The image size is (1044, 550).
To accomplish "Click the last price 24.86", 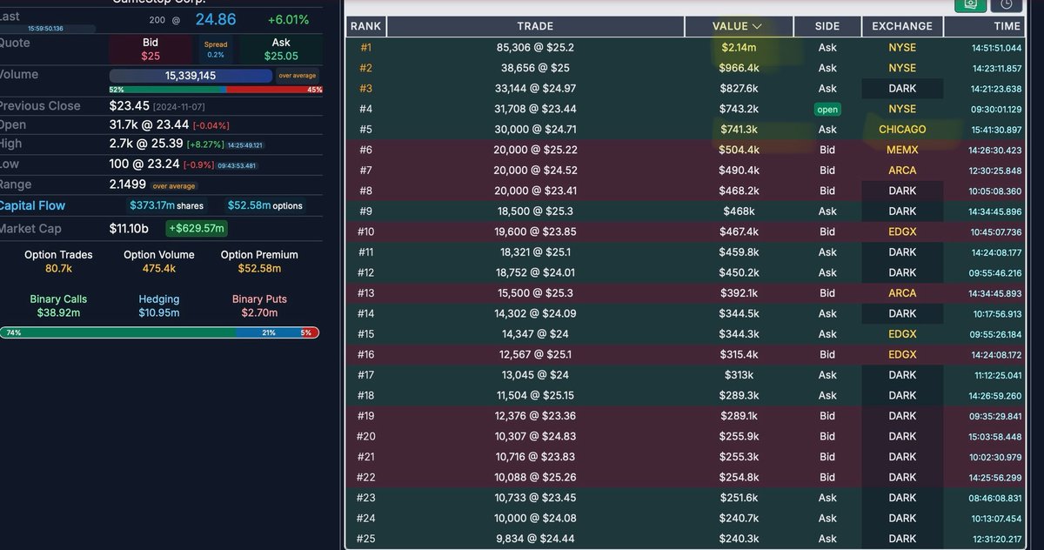I will (215, 19).
